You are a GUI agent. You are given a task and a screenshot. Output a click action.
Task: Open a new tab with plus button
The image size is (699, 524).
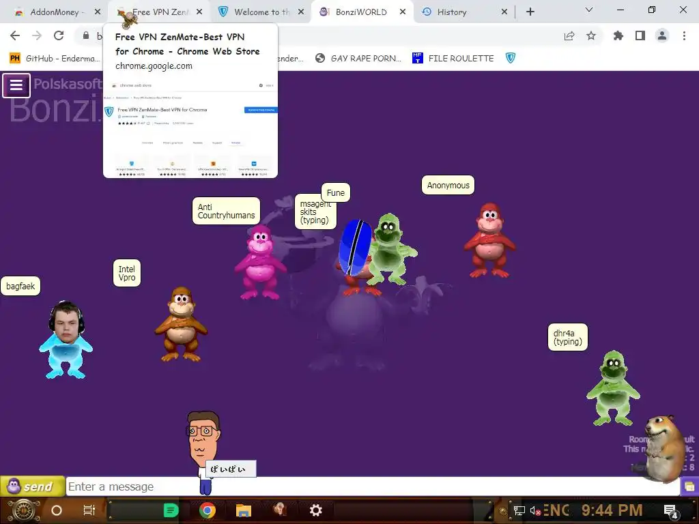(x=530, y=12)
